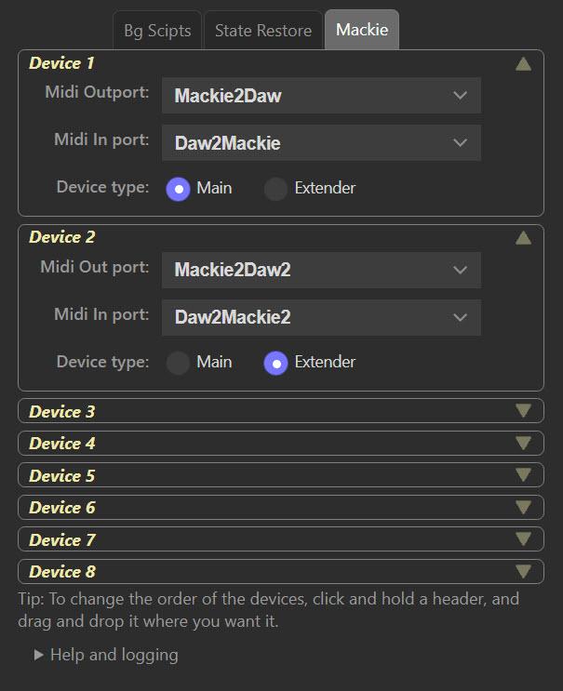Viewport: 563px width, 691px height.
Task: Select the Mackie tab
Action: pyautogui.click(x=362, y=31)
